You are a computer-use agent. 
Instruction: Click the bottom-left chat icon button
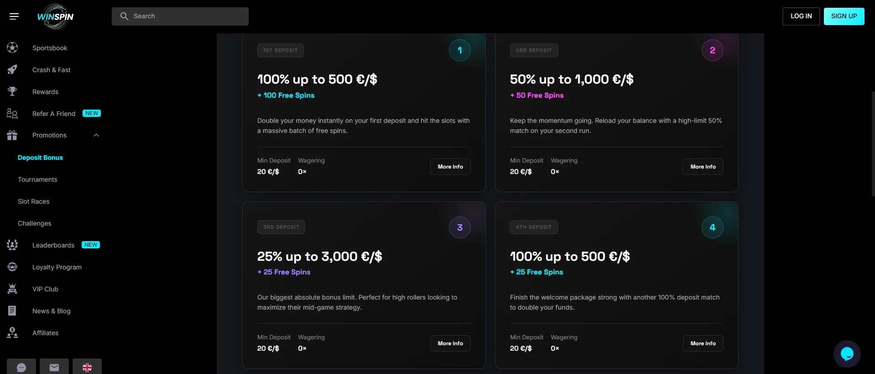(x=21, y=367)
